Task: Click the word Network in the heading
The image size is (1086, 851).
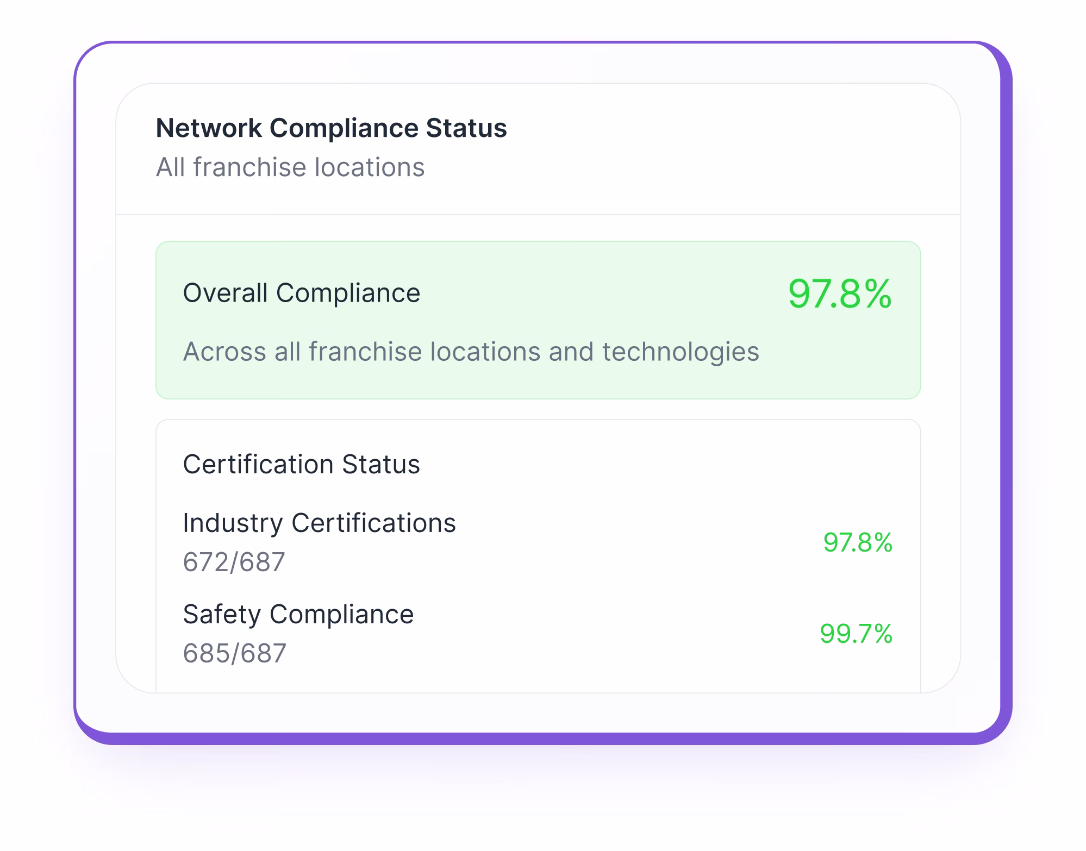Action: coord(209,128)
